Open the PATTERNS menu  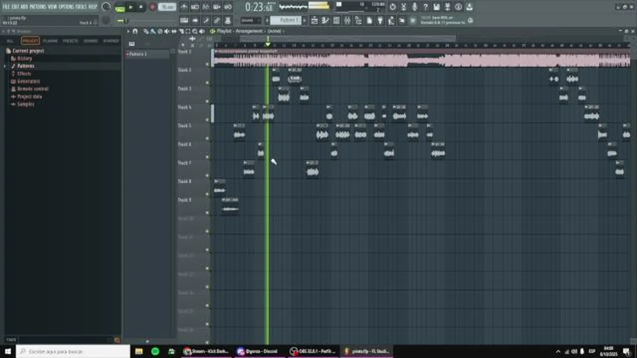[38, 7]
